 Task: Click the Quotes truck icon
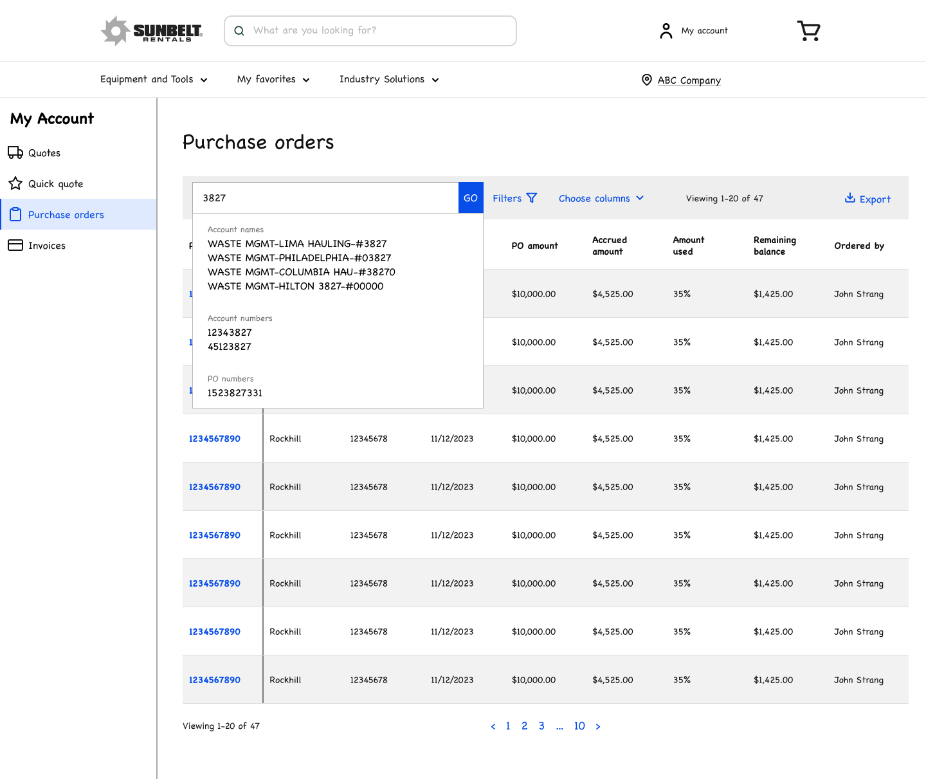point(15,152)
